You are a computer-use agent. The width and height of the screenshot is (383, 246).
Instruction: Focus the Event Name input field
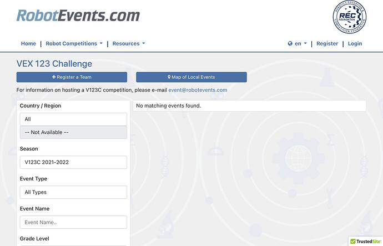[73, 222]
